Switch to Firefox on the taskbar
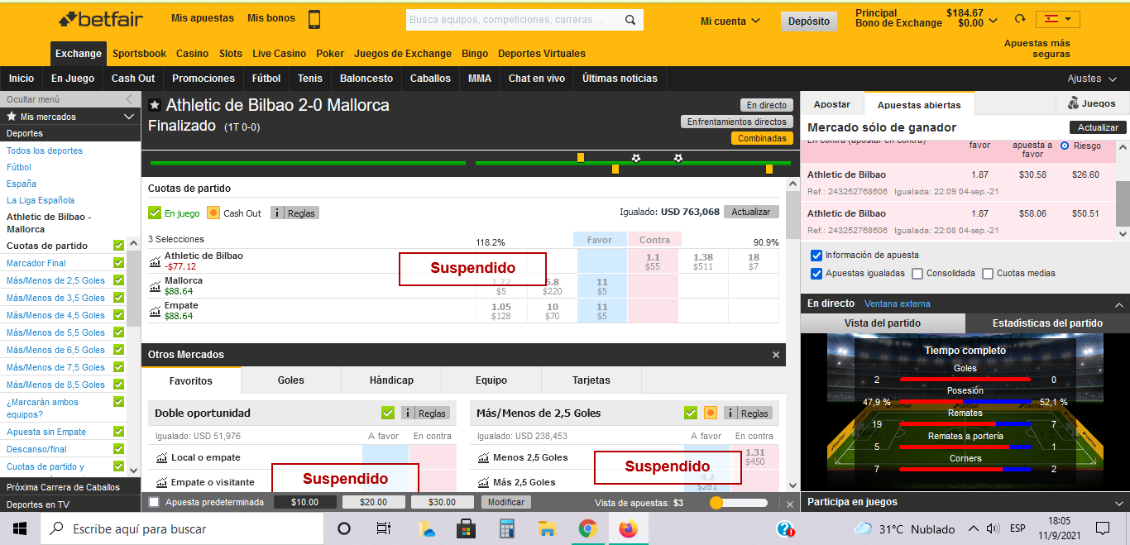 (629, 528)
